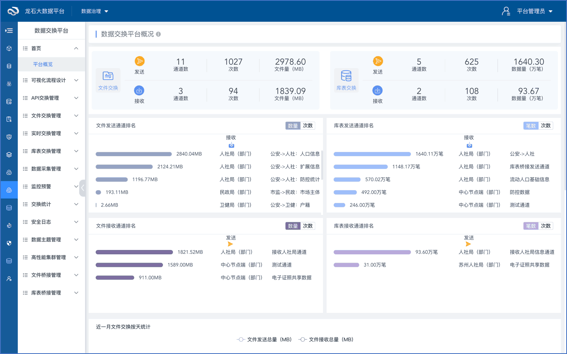This screenshot has height=354, width=567.
Task: Open the 文件桥接管理 menu item
Action: (x=51, y=275)
